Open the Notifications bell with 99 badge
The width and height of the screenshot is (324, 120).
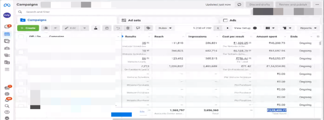pyautogui.click(x=7, y=100)
